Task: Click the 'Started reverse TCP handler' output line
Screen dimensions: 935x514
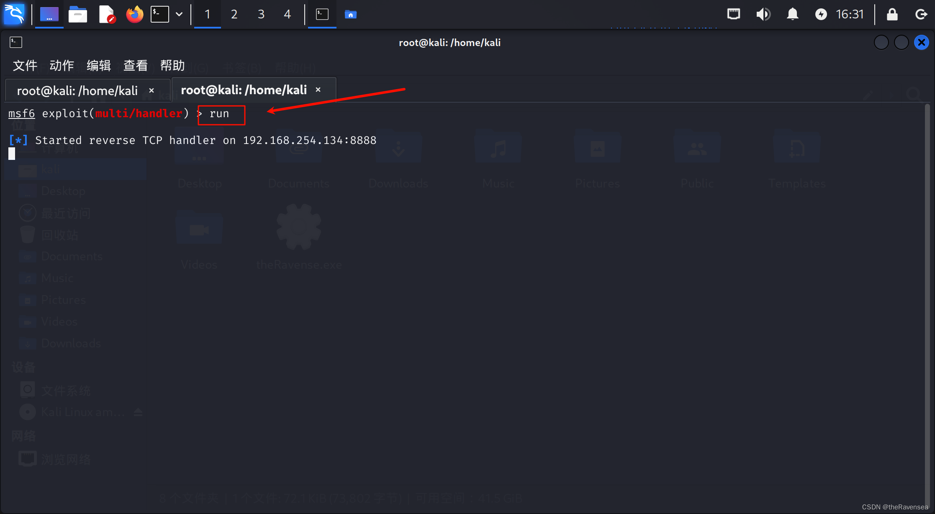Action: (x=193, y=140)
